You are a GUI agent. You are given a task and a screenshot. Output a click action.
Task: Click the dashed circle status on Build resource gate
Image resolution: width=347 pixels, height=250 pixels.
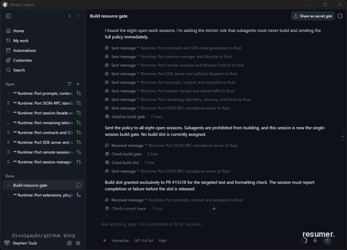[79, 185]
